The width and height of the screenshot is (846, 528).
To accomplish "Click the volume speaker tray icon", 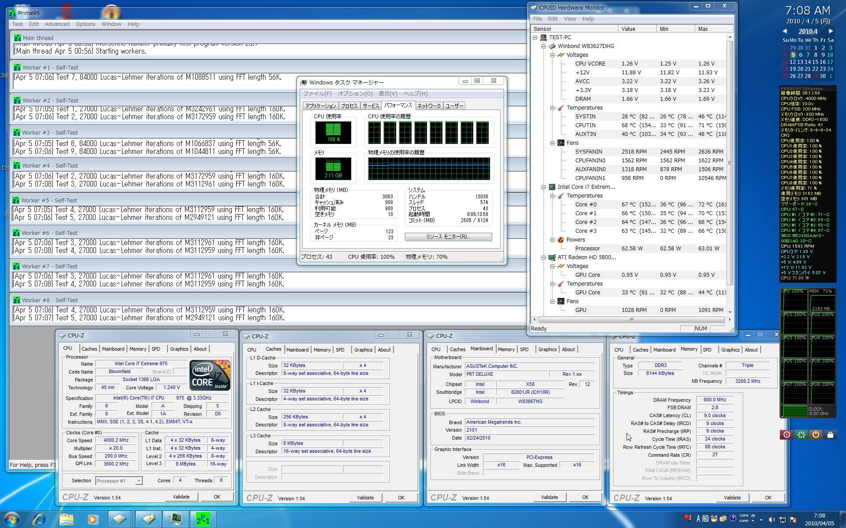I will 772,519.
